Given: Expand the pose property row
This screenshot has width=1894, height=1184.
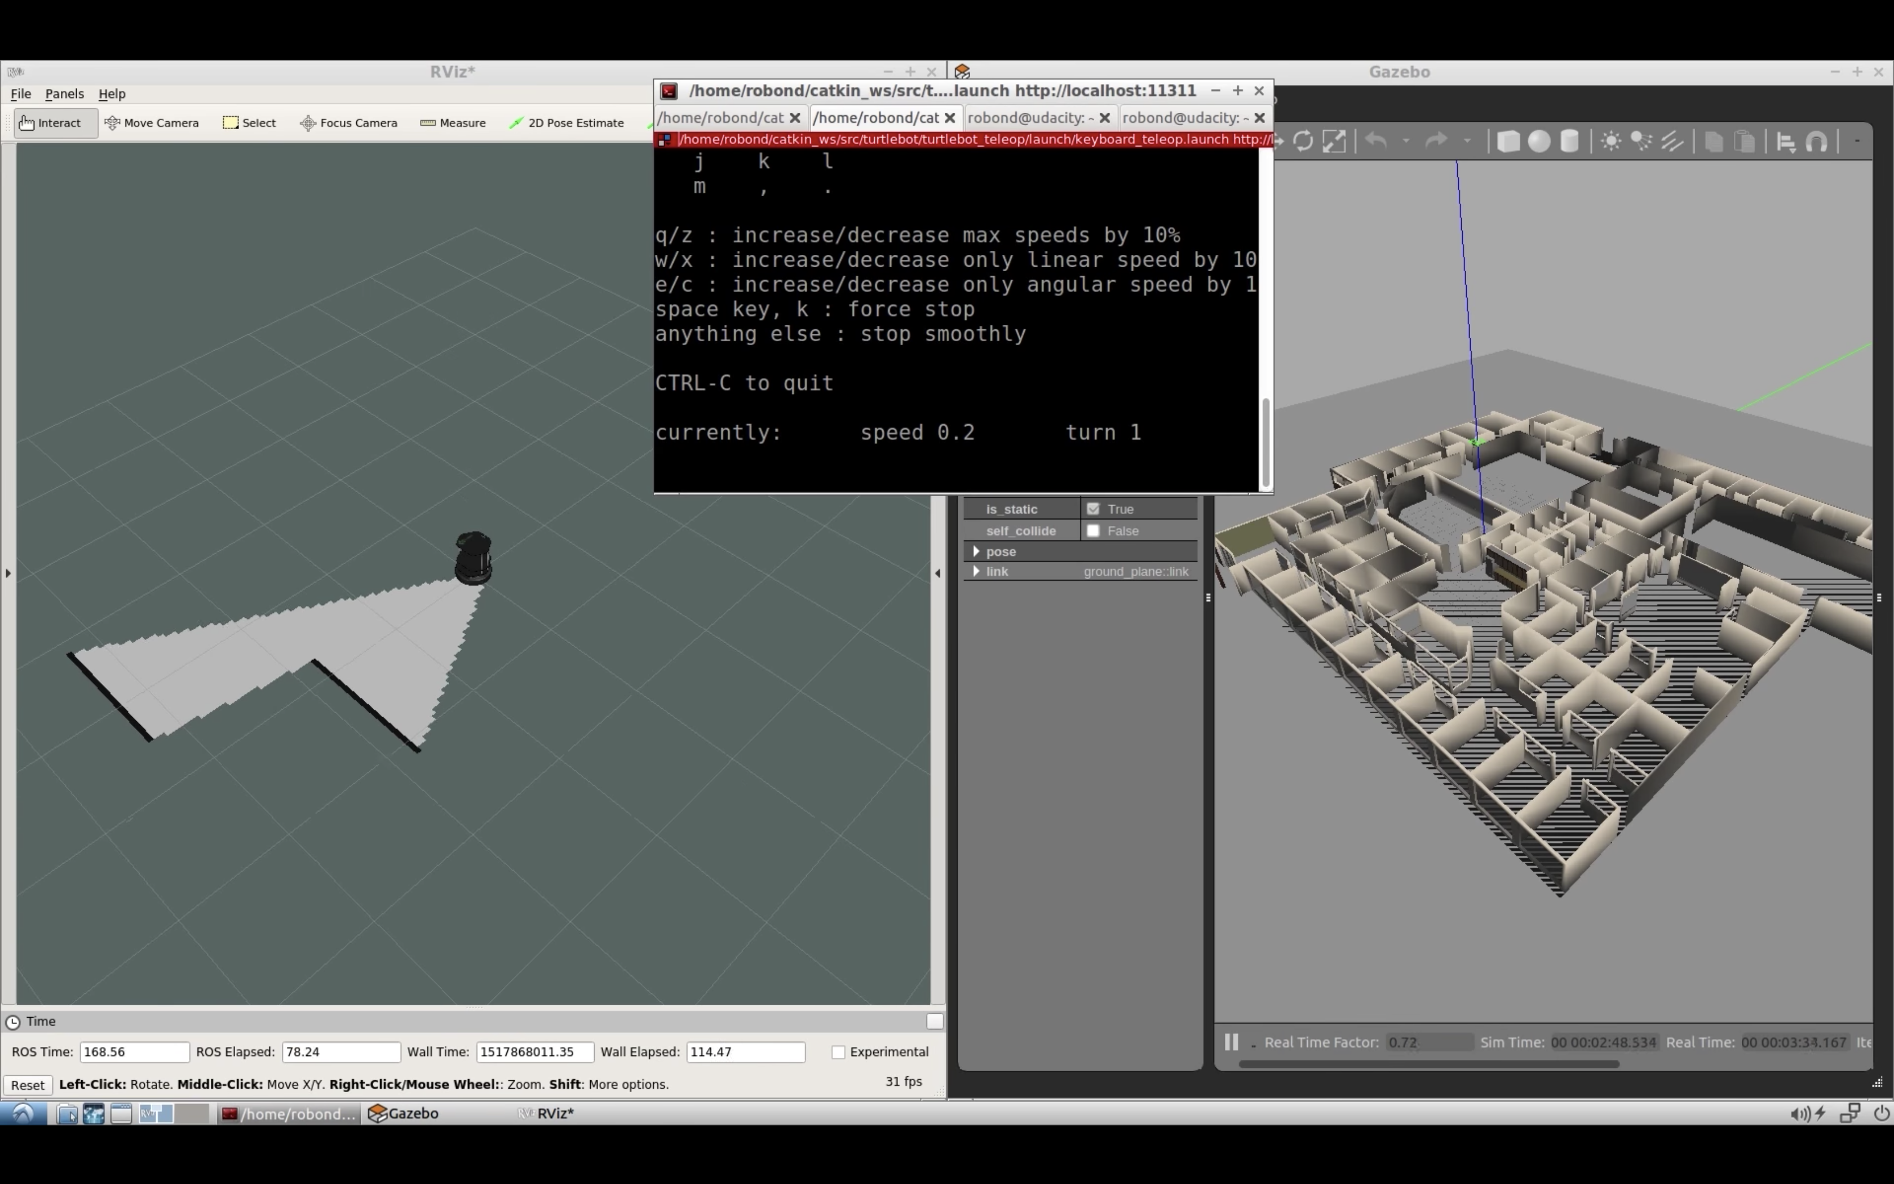Looking at the screenshot, I should [976, 551].
